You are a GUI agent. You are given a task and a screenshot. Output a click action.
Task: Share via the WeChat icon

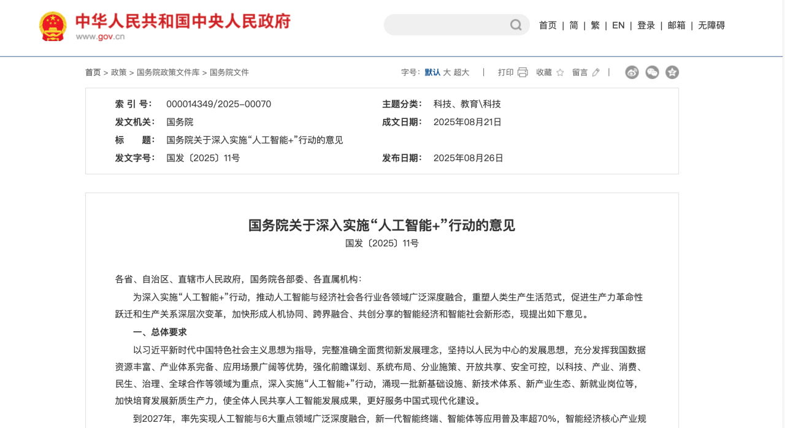tap(652, 72)
